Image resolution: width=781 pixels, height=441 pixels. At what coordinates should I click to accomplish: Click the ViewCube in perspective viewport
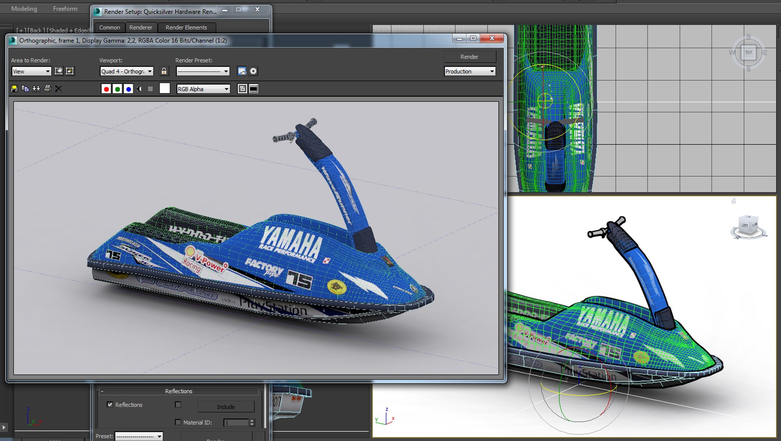[x=748, y=225]
